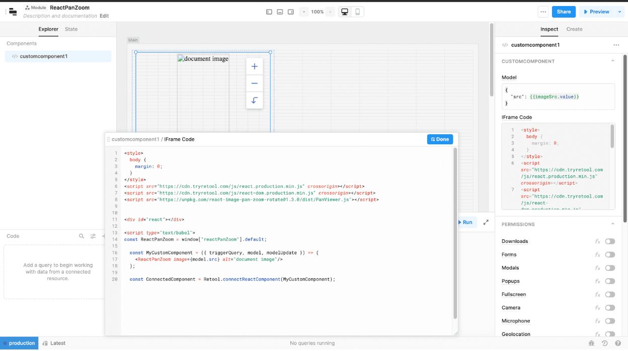Toggle the right panel visibility icon
628x351 pixels.
291,12
